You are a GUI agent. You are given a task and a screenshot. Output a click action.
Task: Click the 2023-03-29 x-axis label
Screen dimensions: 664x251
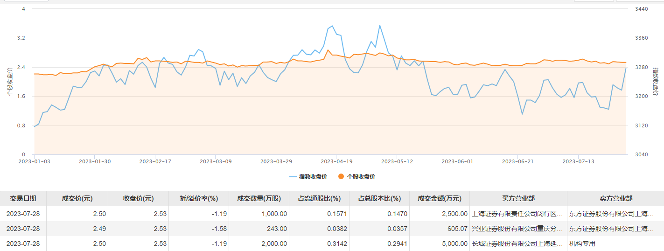pos(276,161)
